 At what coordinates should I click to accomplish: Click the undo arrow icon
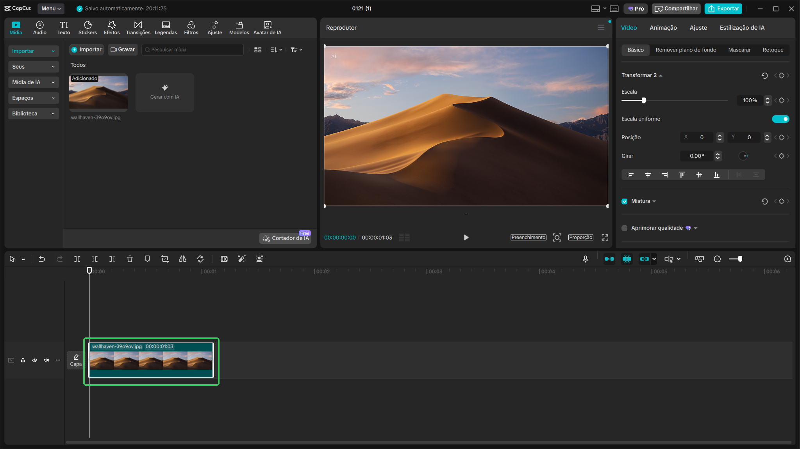[42, 259]
